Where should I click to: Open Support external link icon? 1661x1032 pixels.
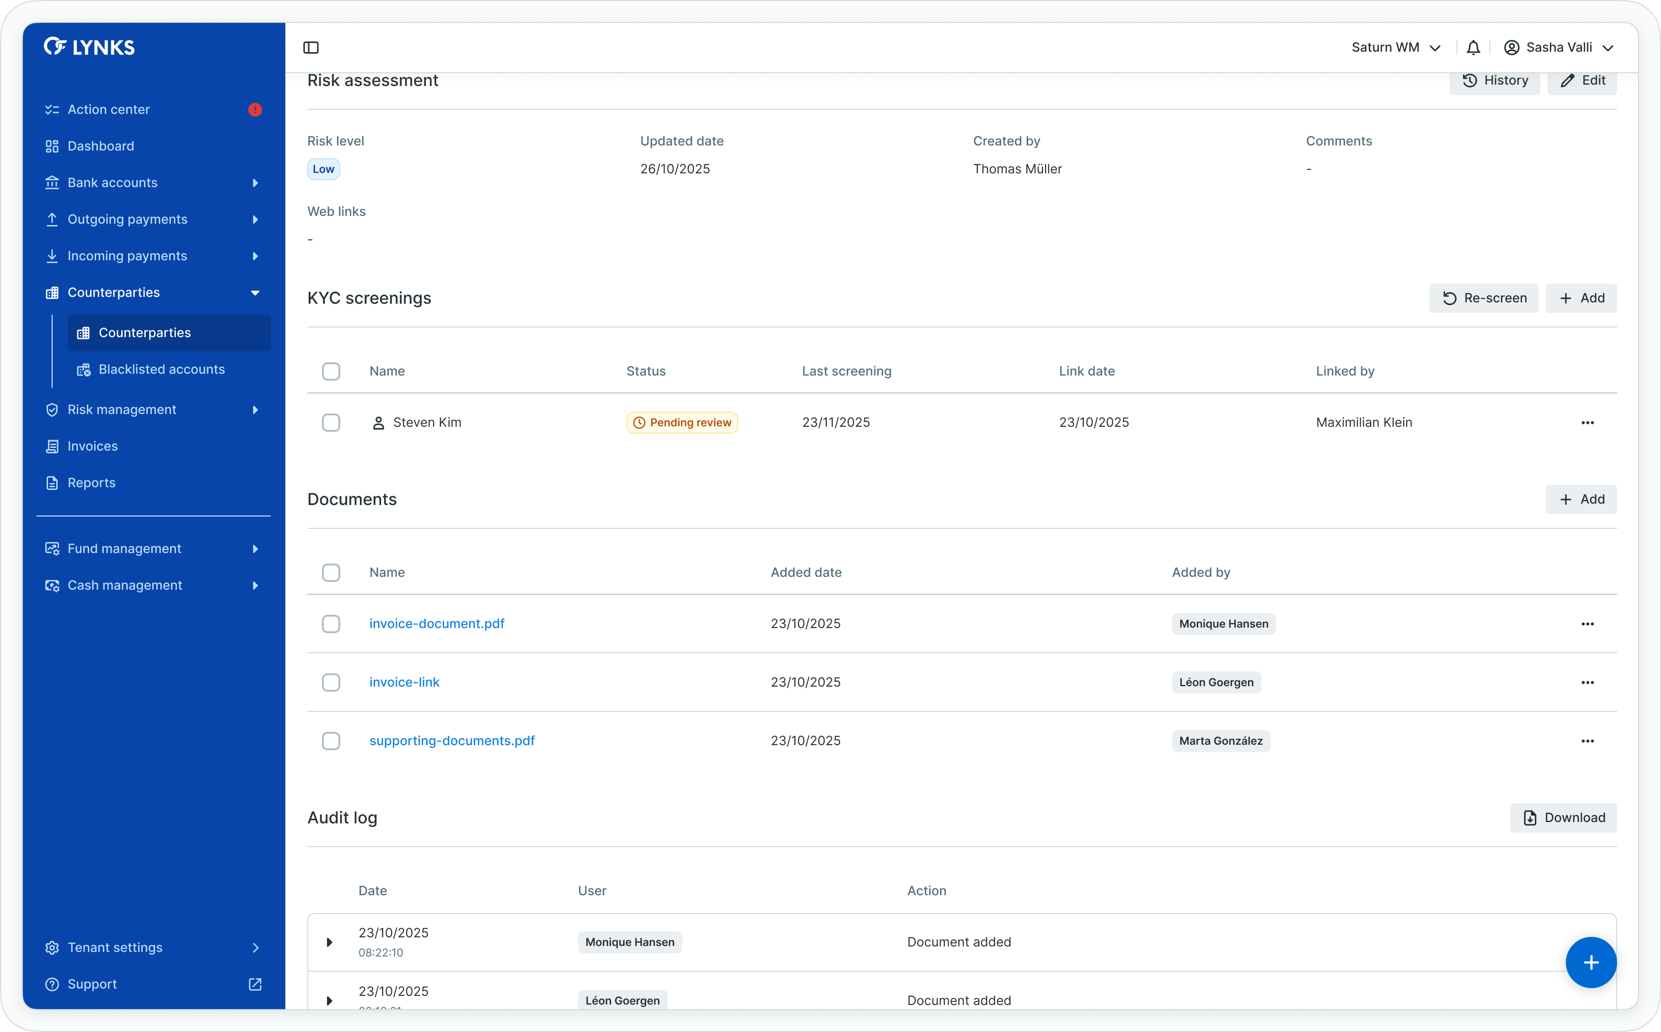(x=255, y=984)
